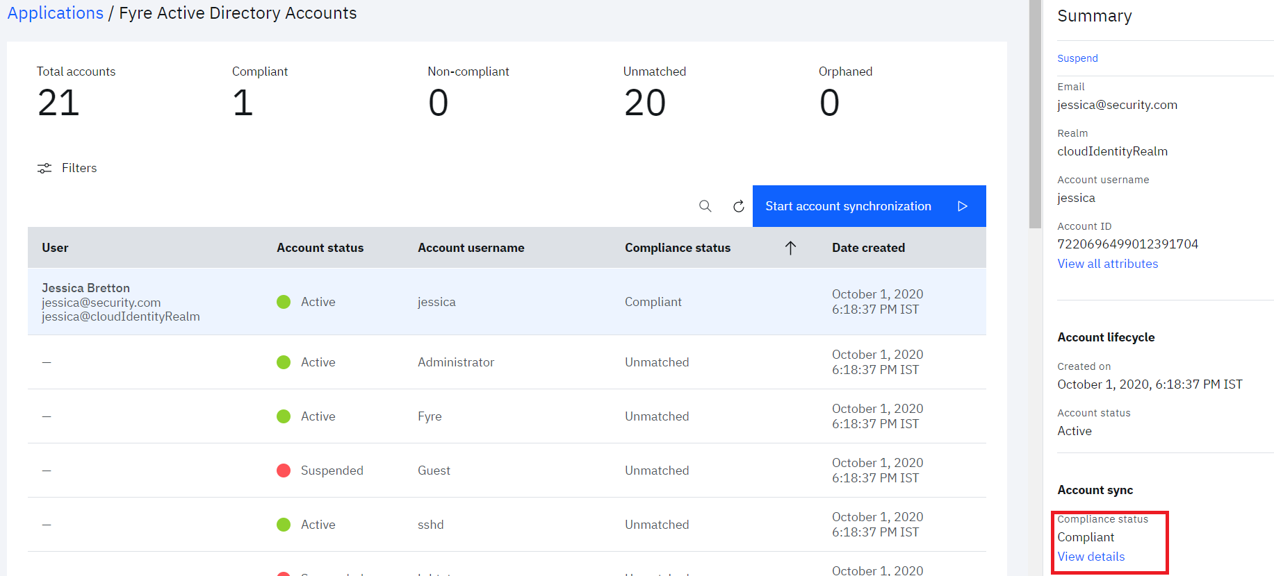Click Compliant status in Jessica's row

click(653, 302)
